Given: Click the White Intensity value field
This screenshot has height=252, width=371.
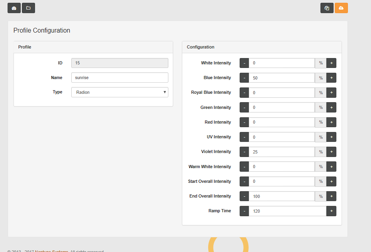Looking at the screenshot, I should [282, 63].
